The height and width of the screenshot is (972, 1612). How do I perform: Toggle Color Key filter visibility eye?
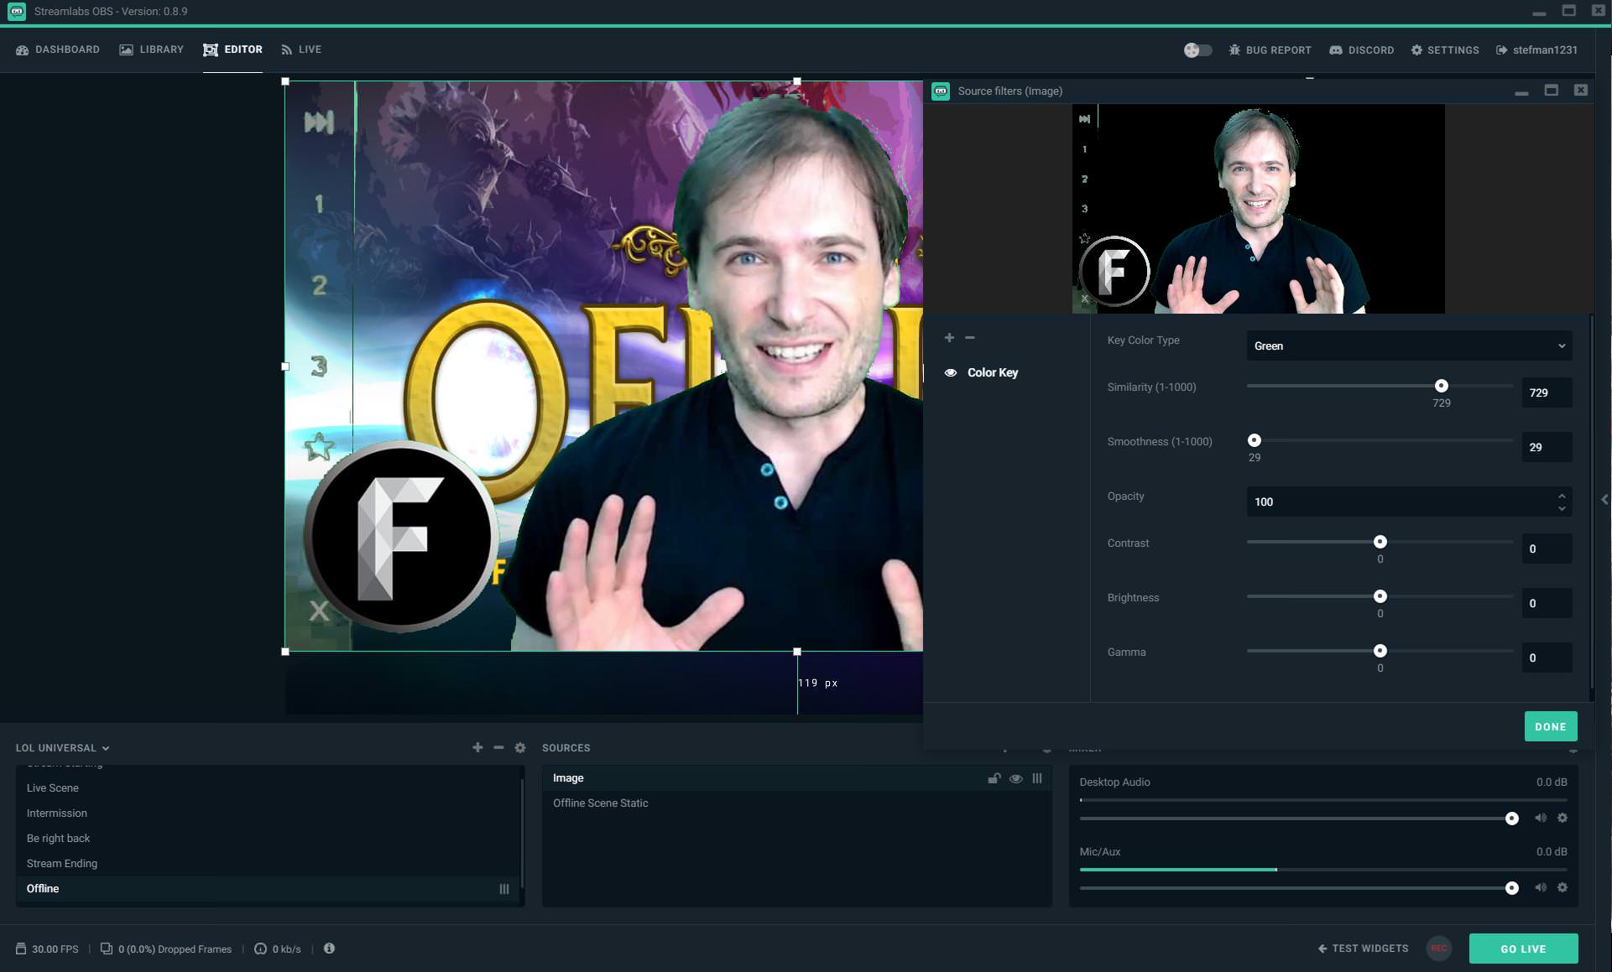951,372
